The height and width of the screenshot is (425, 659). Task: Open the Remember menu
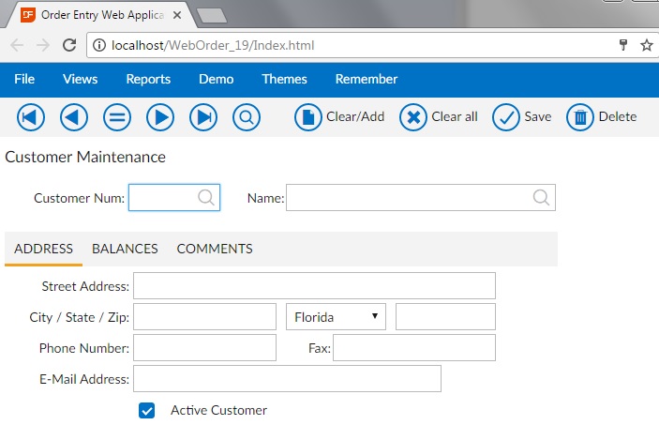367,79
